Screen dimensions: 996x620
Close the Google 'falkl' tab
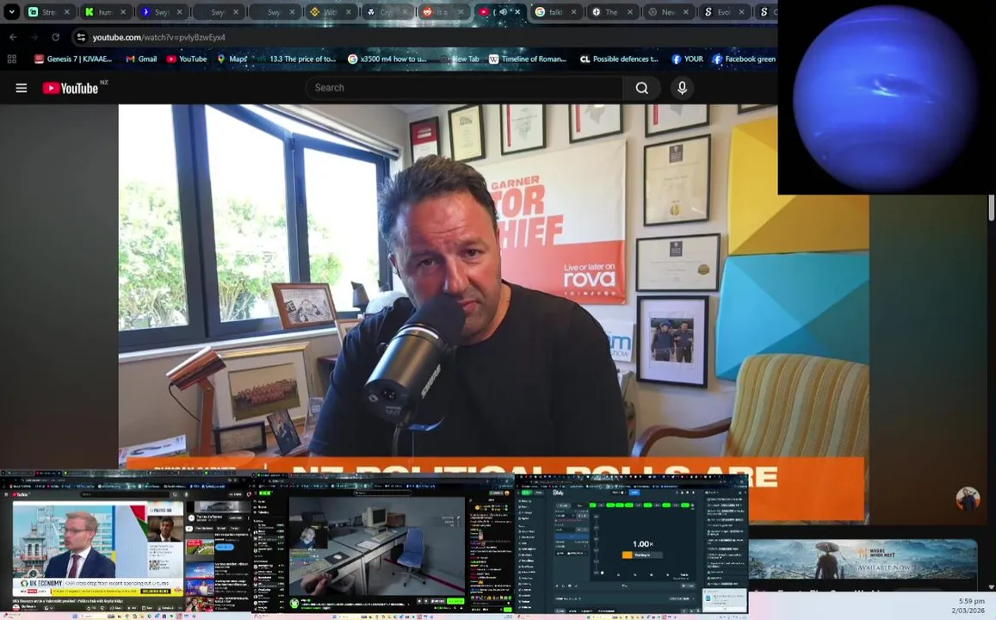tap(573, 11)
